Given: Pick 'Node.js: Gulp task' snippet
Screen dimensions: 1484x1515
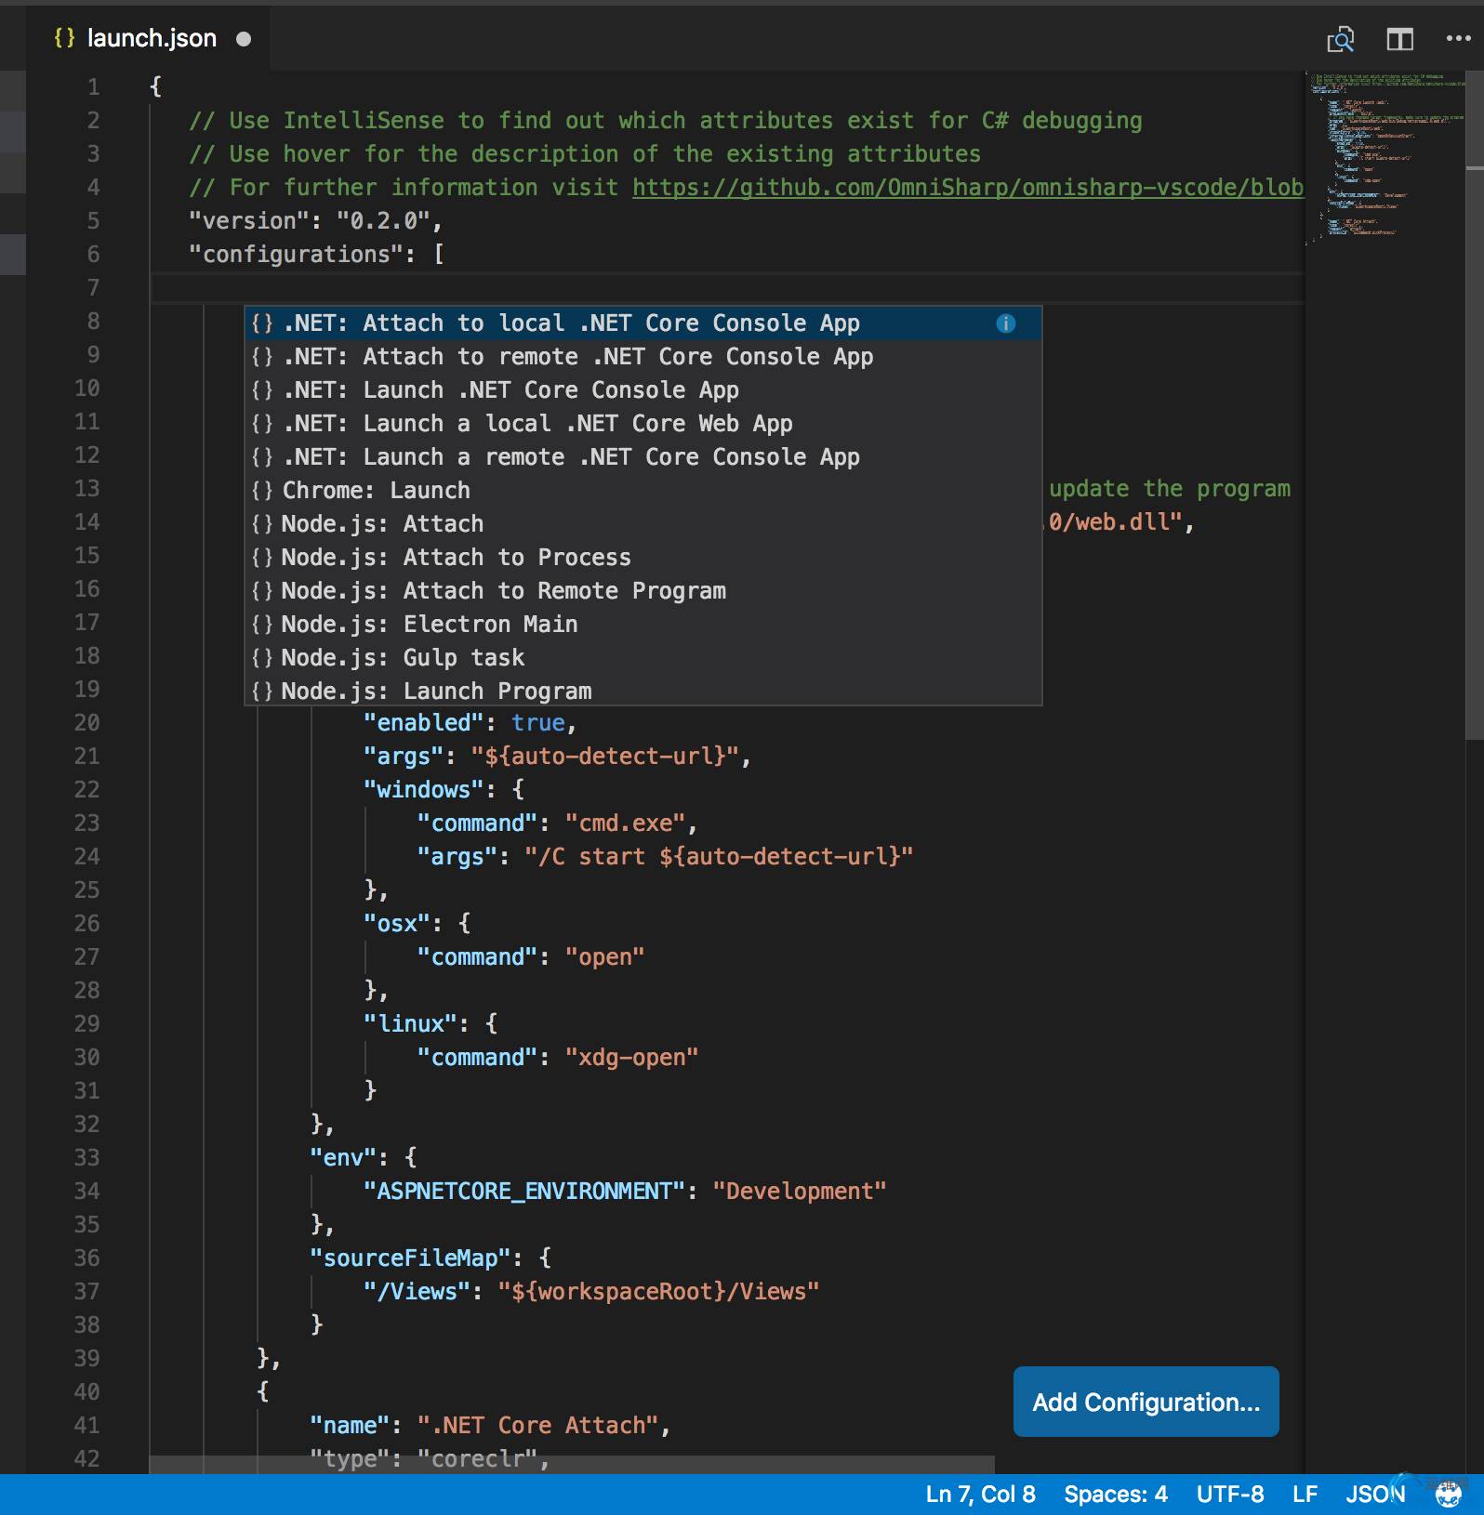Looking at the screenshot, I should 643,658.
